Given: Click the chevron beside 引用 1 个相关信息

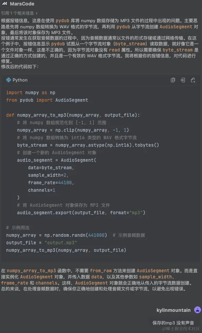Looking at the screenshot, I should (37, 13).
